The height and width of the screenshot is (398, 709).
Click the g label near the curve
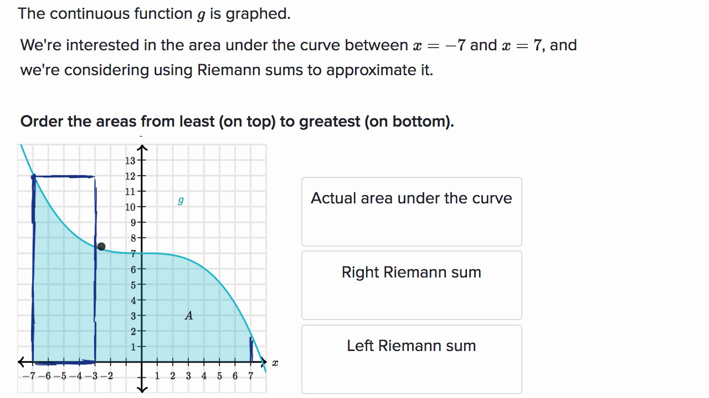[x=179, y=201]
